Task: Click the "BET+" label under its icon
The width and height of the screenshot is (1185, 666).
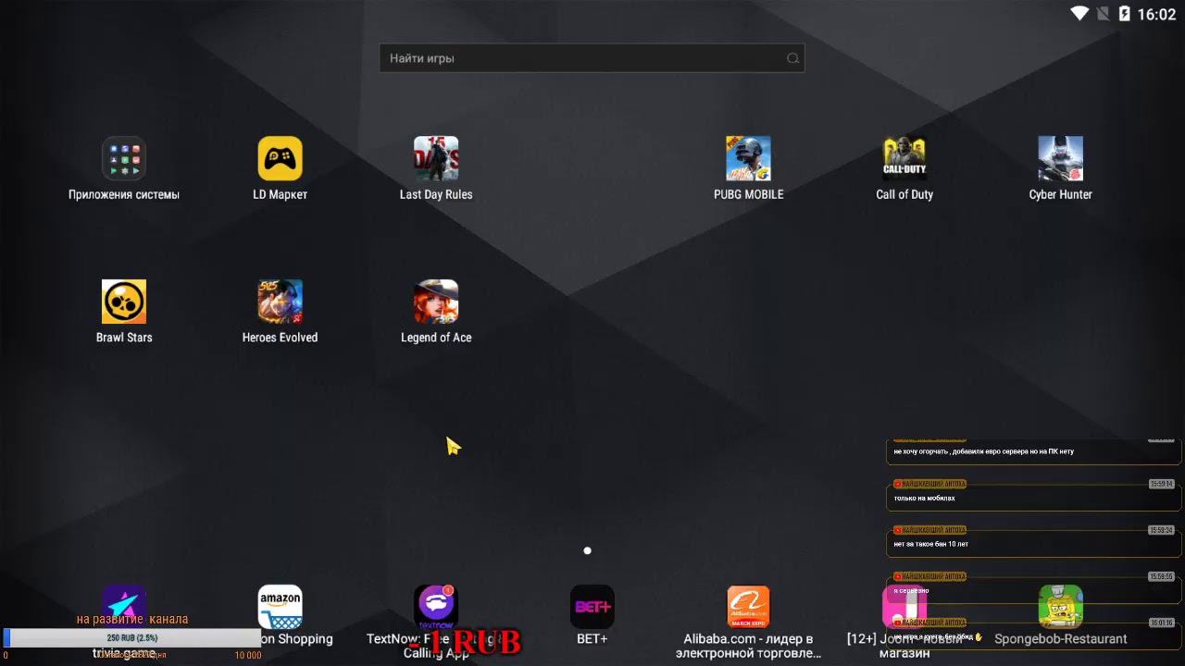Action: [x=592, y=638]
